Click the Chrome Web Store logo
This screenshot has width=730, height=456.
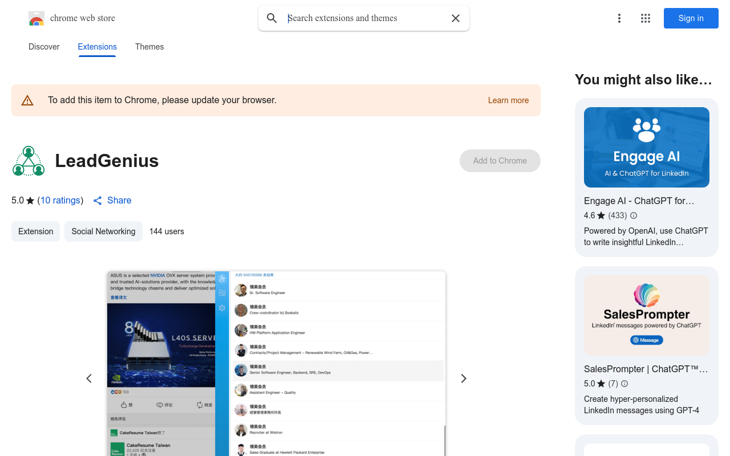[x=36, y=18]
